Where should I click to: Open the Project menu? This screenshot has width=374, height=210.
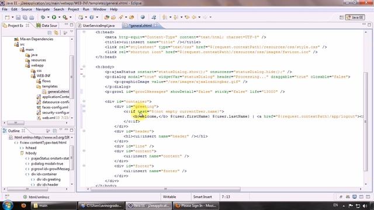click(x=73, y=9)
